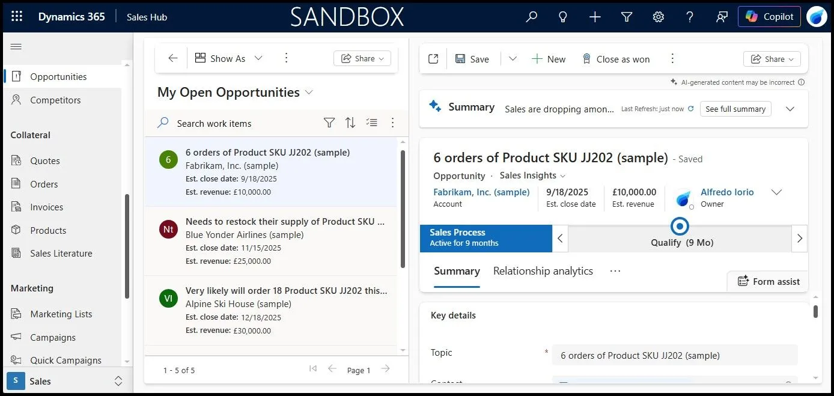The image size is (834, 396).
Task: Pop out record in new window
Action: click(x=433, y=59)
